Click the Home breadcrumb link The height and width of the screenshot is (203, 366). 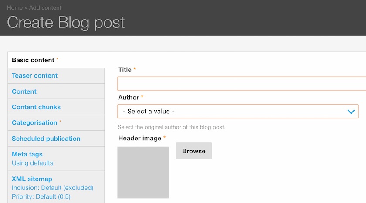[15, 8]
